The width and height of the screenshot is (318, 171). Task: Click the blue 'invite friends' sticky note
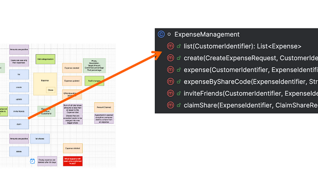pyautogui.click(x=19, y=111)
